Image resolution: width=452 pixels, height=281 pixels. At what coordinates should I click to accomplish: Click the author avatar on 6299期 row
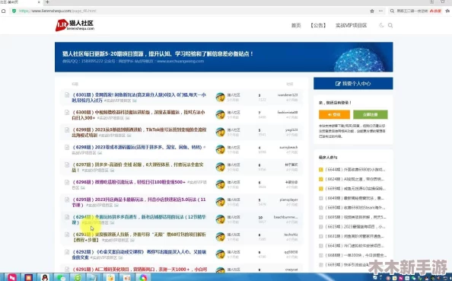(220, 133)
